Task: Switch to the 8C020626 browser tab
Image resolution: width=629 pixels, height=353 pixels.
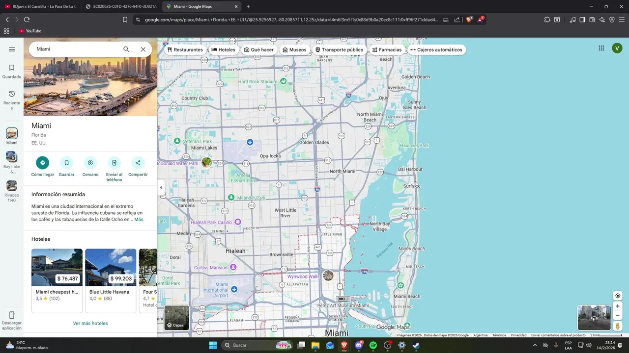Action: click(x=121, y=6)
